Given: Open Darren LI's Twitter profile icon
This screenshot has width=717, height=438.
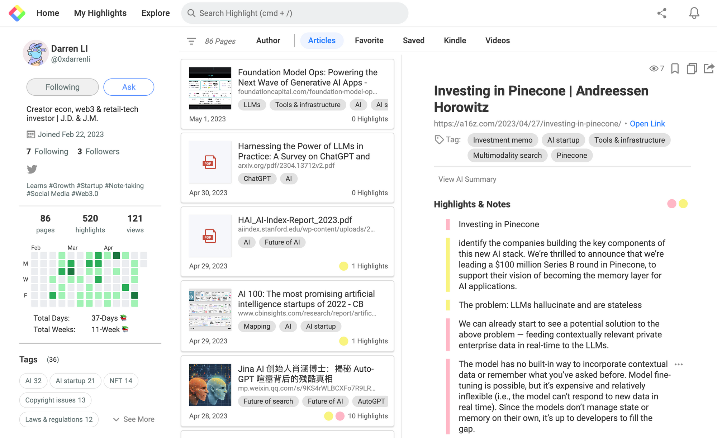Looking at the screenshot, I should pos(32,169).
